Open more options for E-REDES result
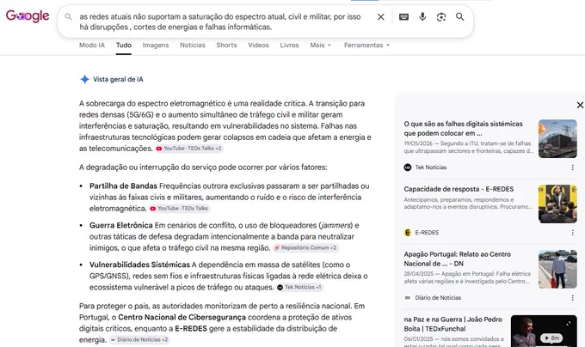 573,233
